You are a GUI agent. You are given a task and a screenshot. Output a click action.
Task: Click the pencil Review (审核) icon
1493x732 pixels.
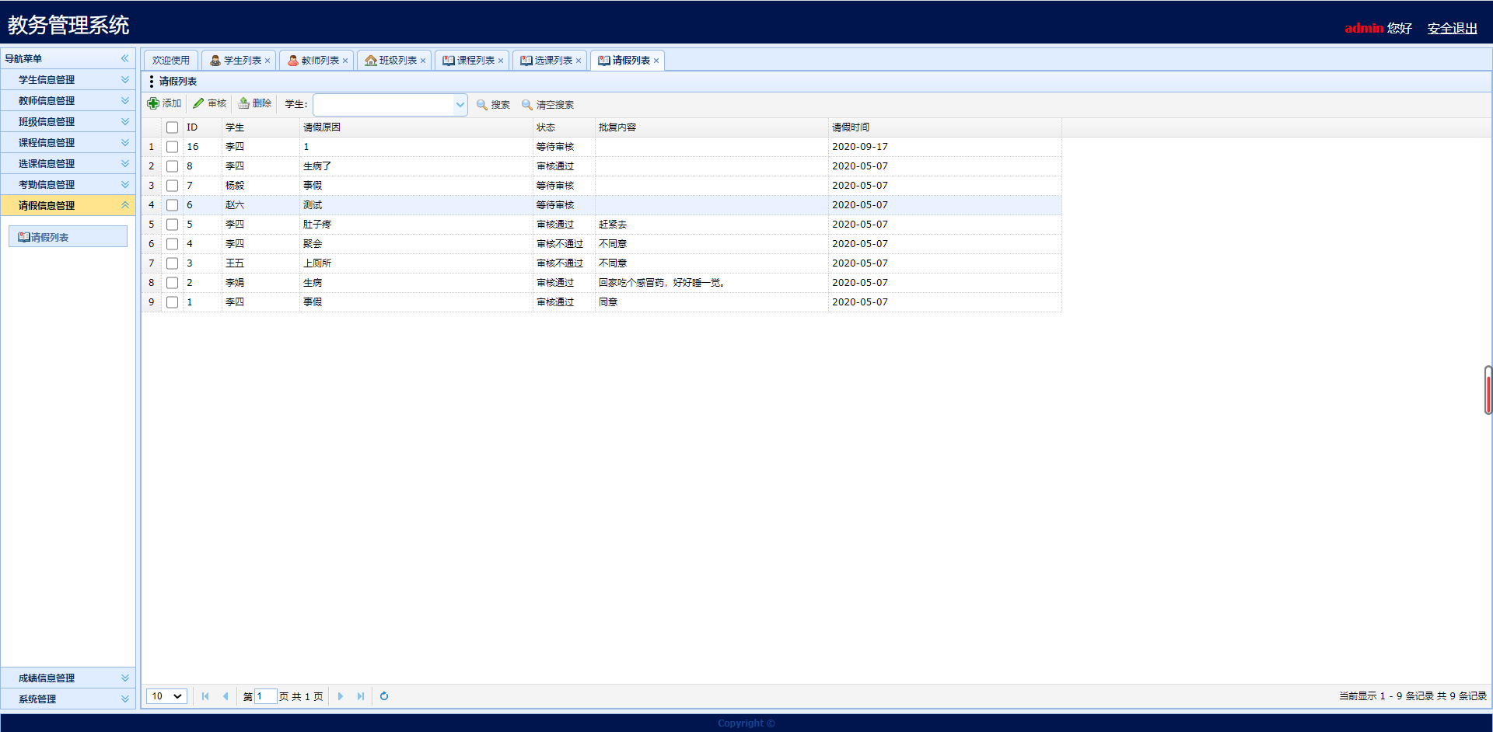pyautogui.click(x=198, y=104)
